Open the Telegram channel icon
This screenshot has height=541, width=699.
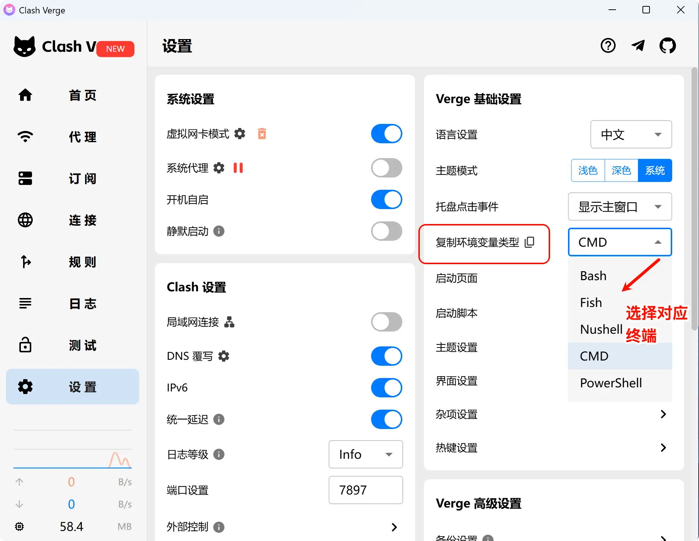click(x=638, y=46)
